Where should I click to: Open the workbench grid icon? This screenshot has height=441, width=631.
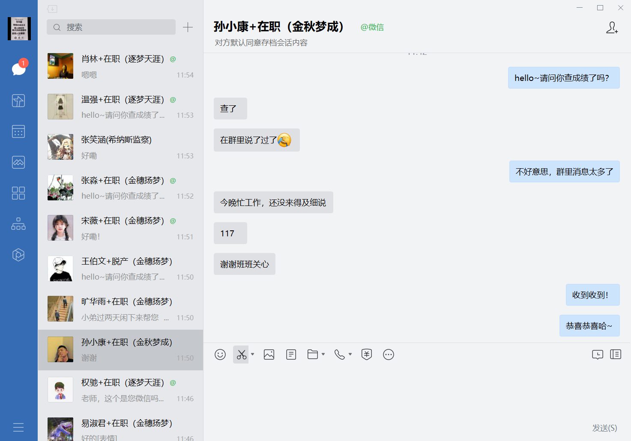pos(18,193)
